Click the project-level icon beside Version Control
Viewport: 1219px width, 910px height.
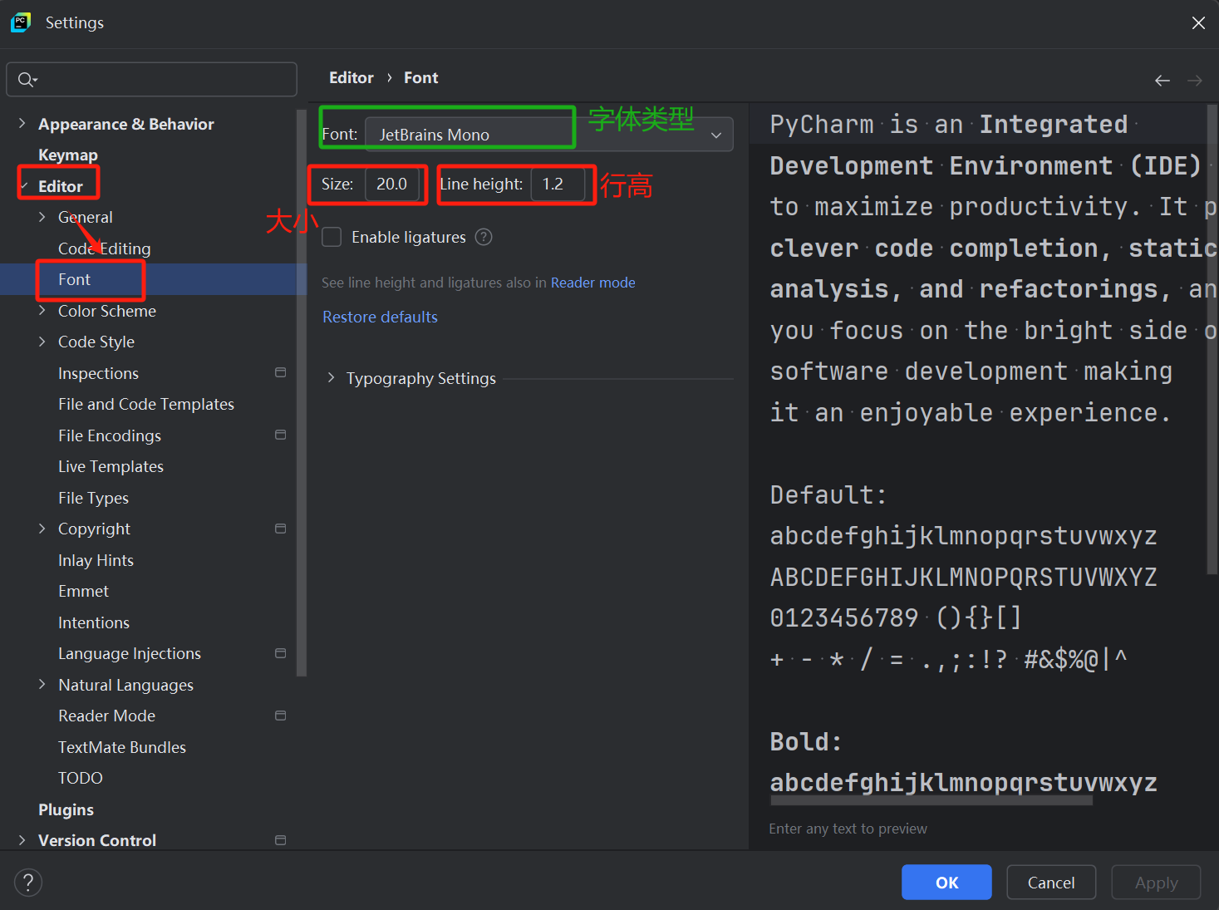click(x=281, y=840)
